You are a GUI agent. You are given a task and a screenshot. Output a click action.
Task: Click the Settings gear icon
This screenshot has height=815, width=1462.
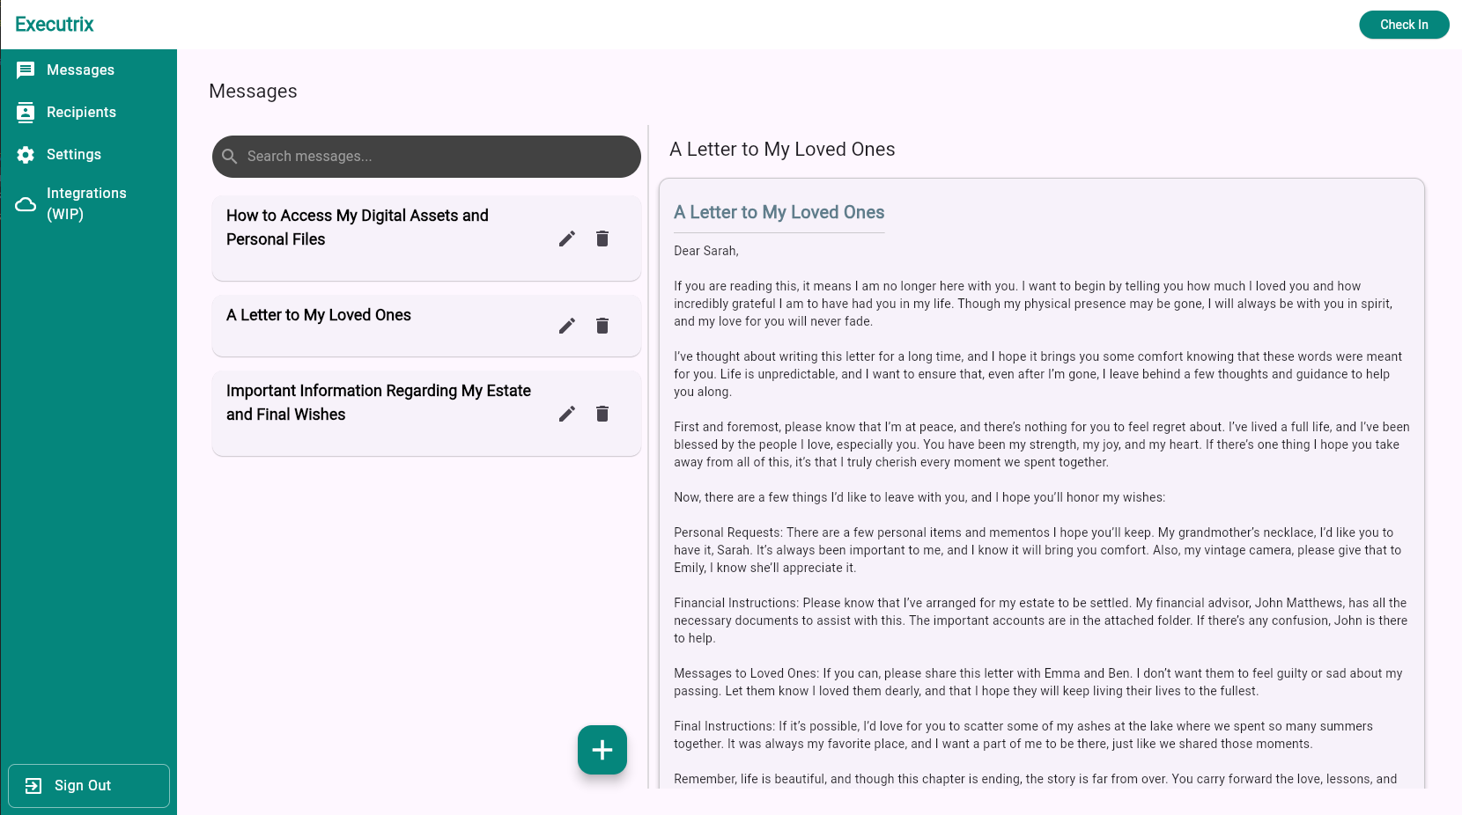(26, 155)
